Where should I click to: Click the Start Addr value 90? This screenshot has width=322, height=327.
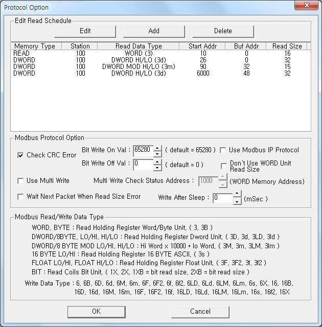click(203, 67)
